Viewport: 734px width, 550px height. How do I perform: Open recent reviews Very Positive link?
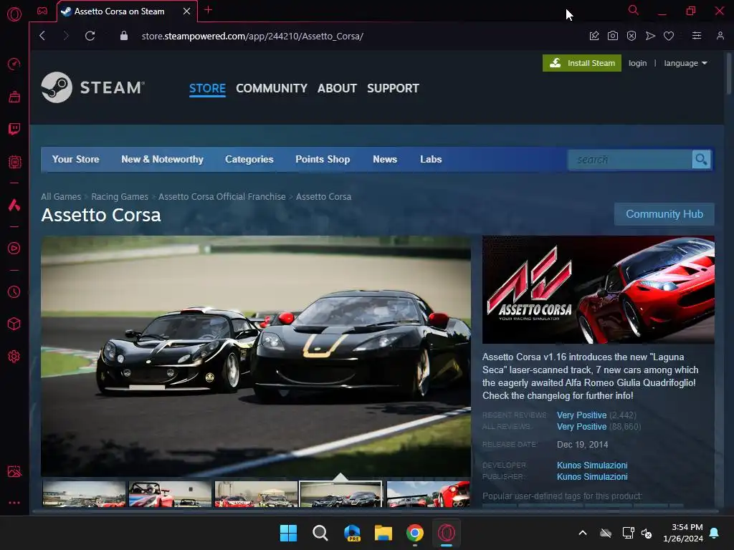(x=581, y=415)
